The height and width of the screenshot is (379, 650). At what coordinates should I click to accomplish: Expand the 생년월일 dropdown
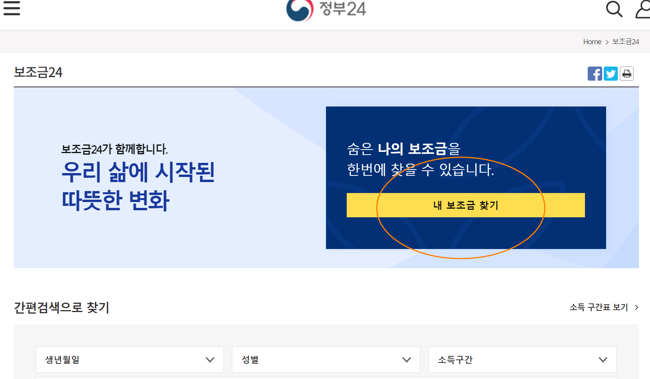point(130,359)
